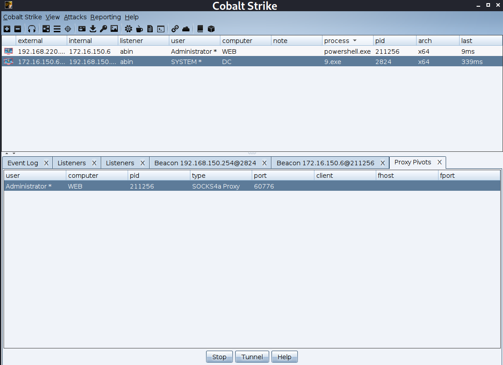Sort sessions by the process column header
Image resolution: width=503 pixels, height=365 pixels.
tap(348, 41)
